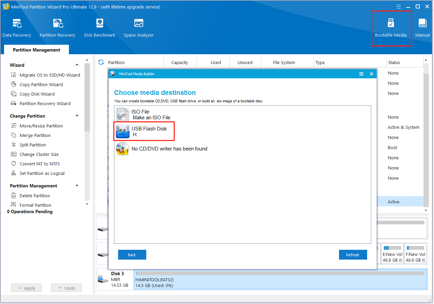Collapse the Partition Management sidebar section
Image resolution: width=434 pixels, height=304 pixels.
pyautogui.click(x=77, y=186)
